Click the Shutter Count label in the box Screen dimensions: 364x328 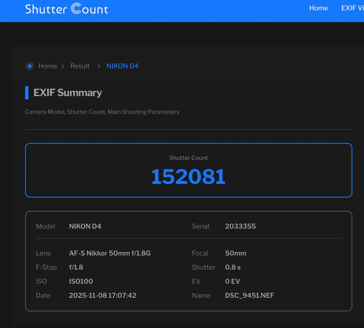[x=188, y=158]
